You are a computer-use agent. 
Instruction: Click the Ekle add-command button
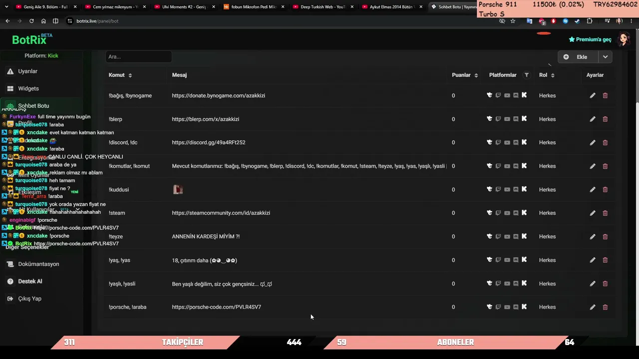point(578,57)
